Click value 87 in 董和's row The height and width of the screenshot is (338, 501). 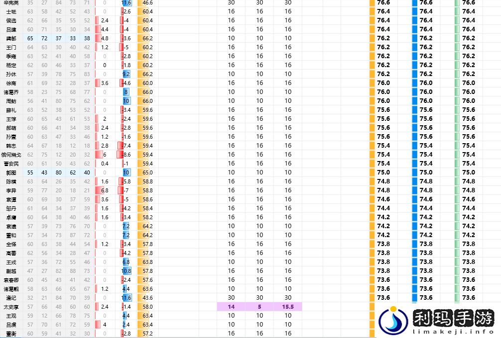click(x=73, y=235)
